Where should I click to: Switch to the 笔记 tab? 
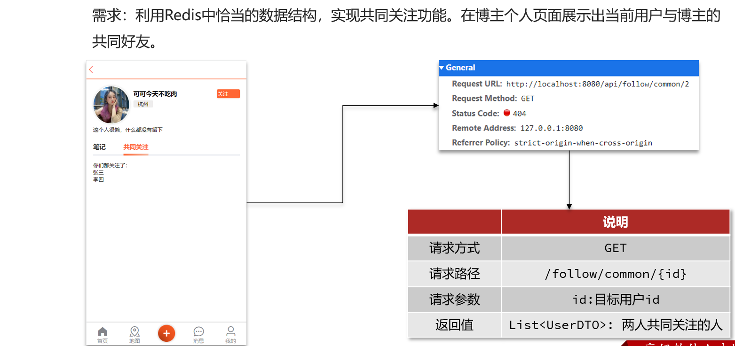click(99, 147)
